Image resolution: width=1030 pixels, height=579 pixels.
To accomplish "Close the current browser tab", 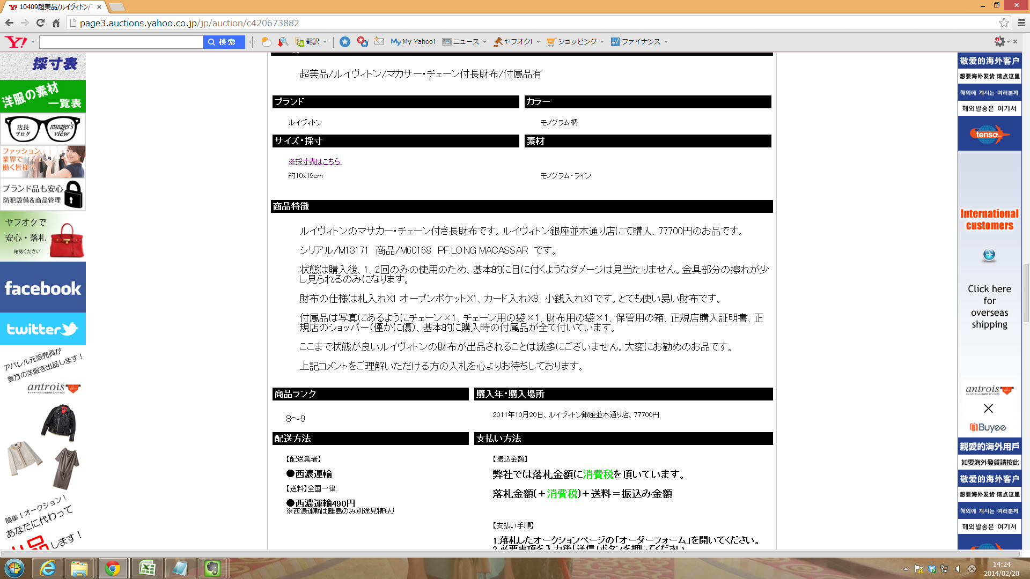I will click(99, 7).
